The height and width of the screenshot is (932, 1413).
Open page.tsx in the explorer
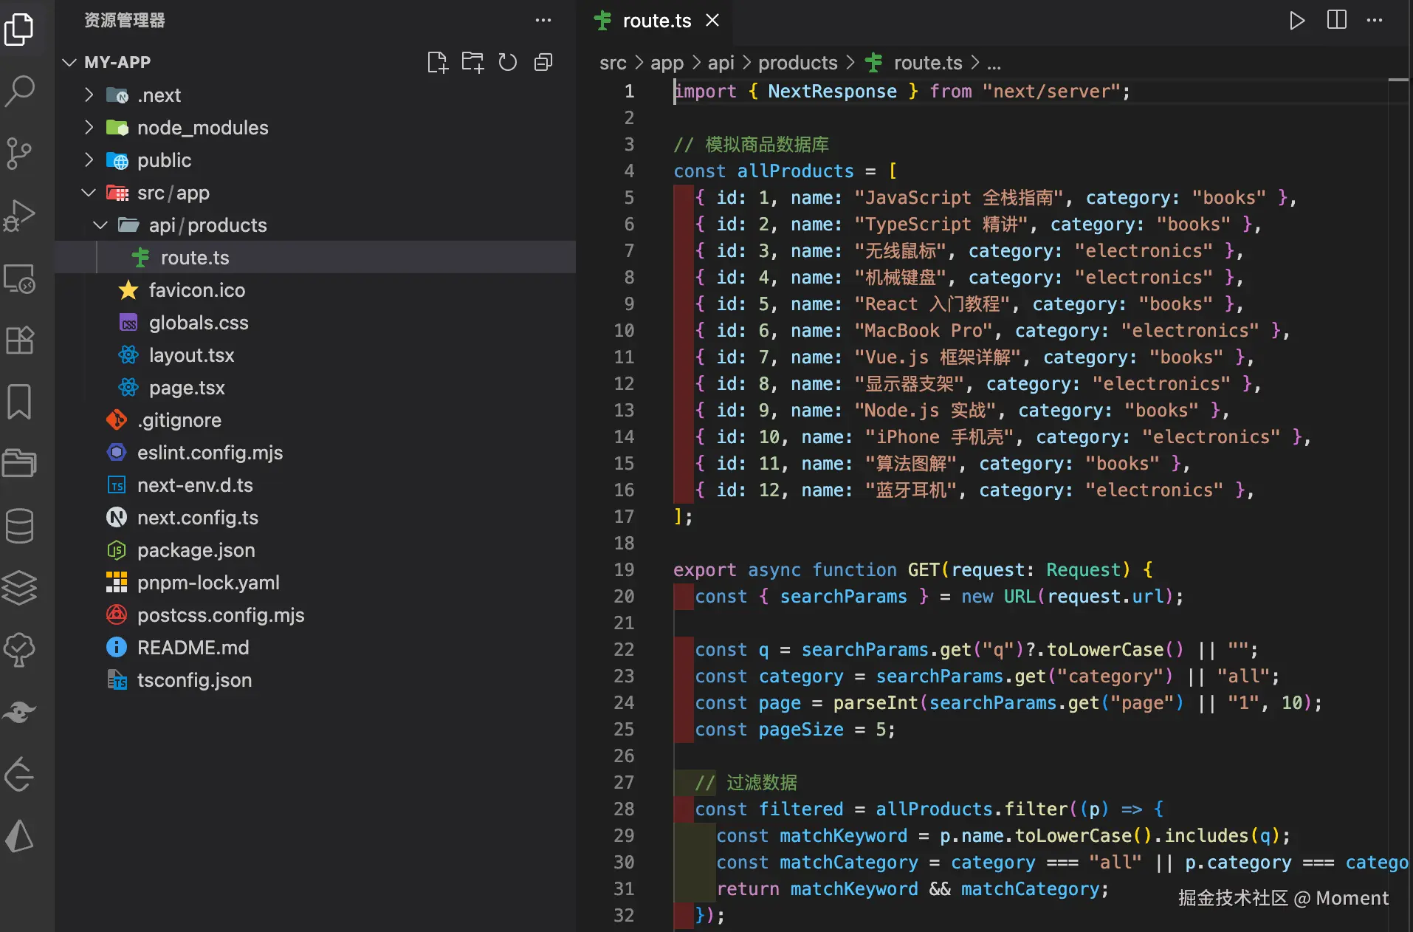(187, 388)
